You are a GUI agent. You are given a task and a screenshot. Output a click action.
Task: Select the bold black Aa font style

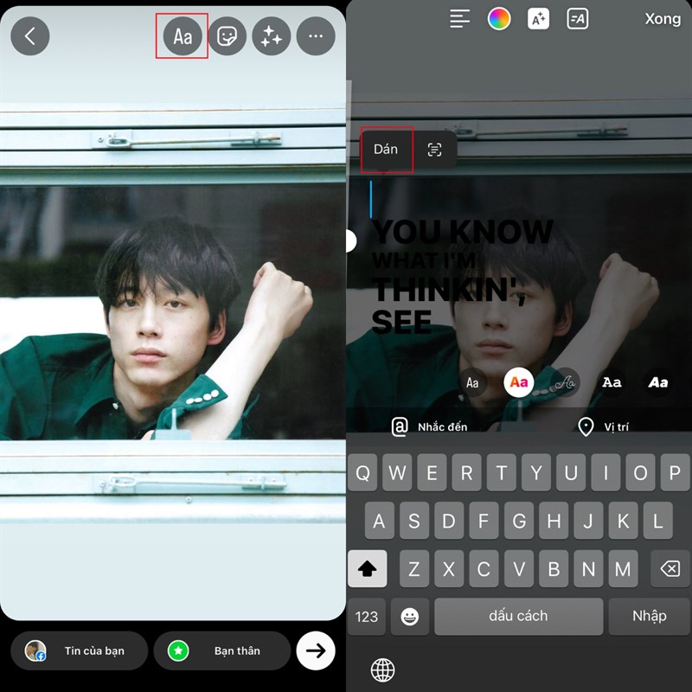658,381
